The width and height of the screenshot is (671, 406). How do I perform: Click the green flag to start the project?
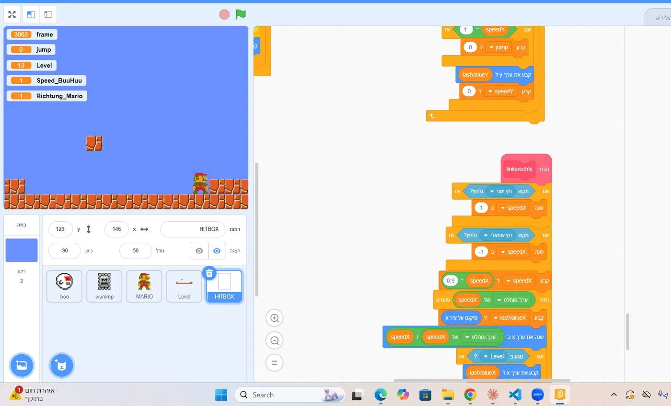click(241, 14)
